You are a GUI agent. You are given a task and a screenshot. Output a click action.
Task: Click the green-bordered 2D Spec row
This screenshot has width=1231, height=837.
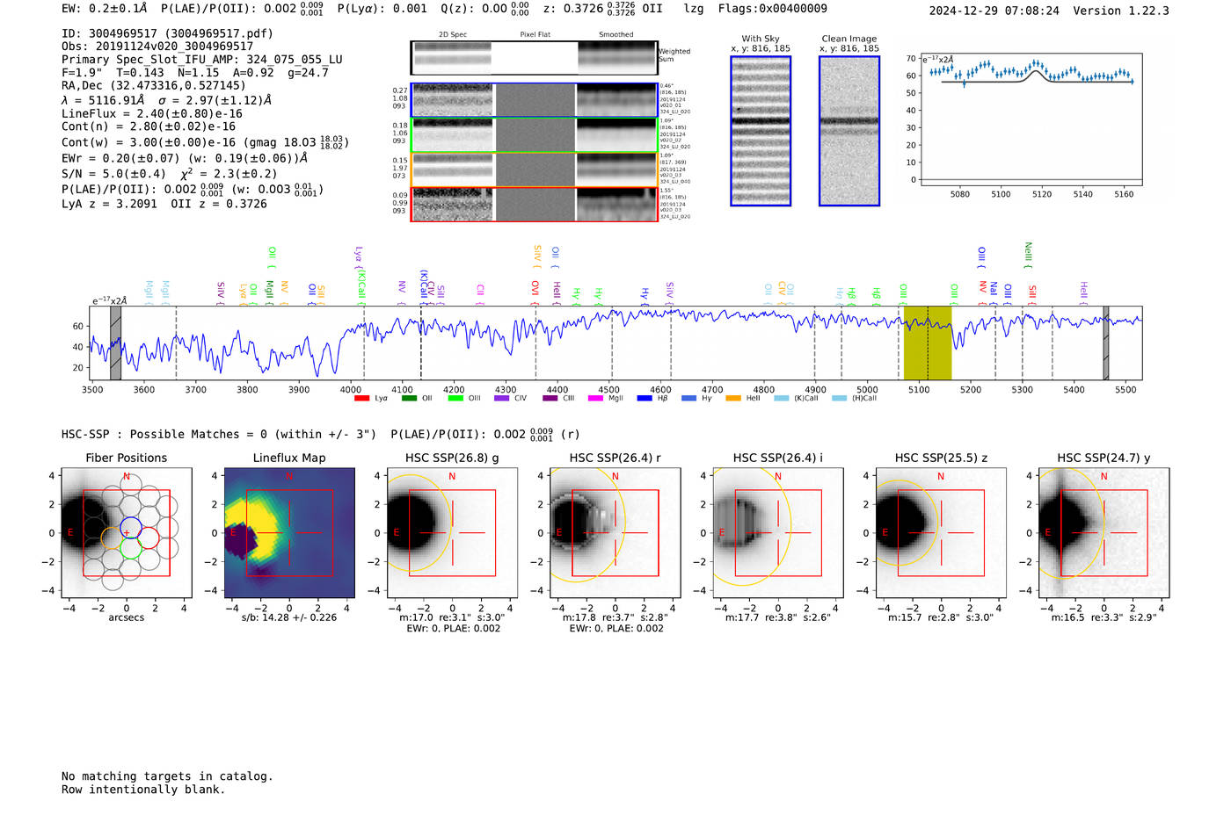point(535,134)
